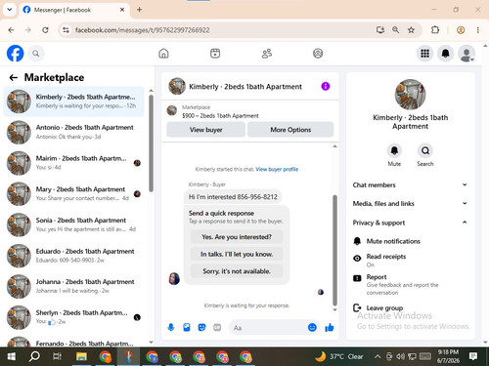The width and height of the screenshot is (489, 366).
Task: Open Johanna chat in list
Action: pyautogui.click(x=73, y=286)
